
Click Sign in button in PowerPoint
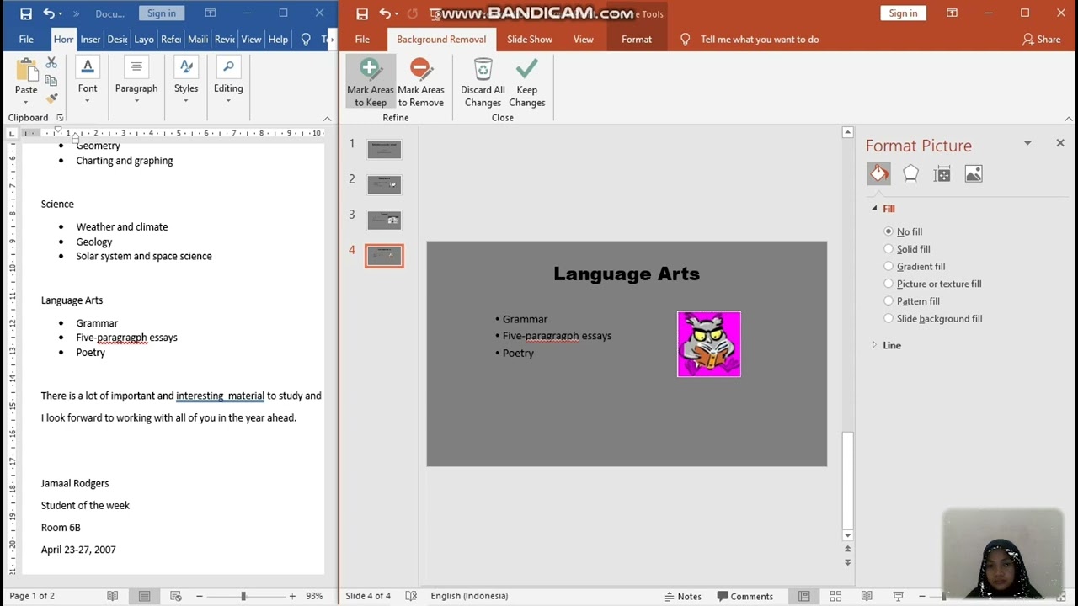tap(903, 13)
